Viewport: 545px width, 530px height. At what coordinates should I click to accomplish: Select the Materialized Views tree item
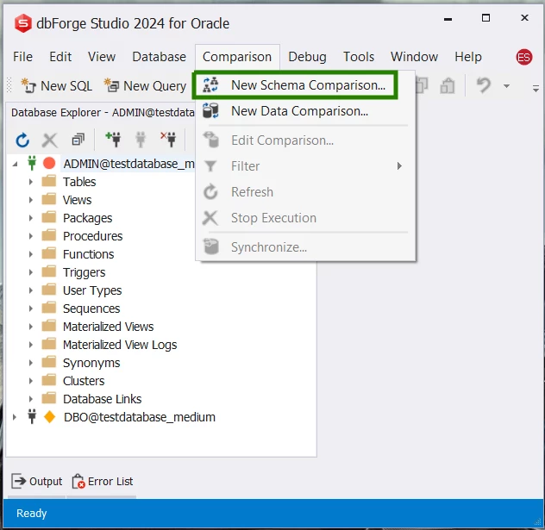click(108, 327)
